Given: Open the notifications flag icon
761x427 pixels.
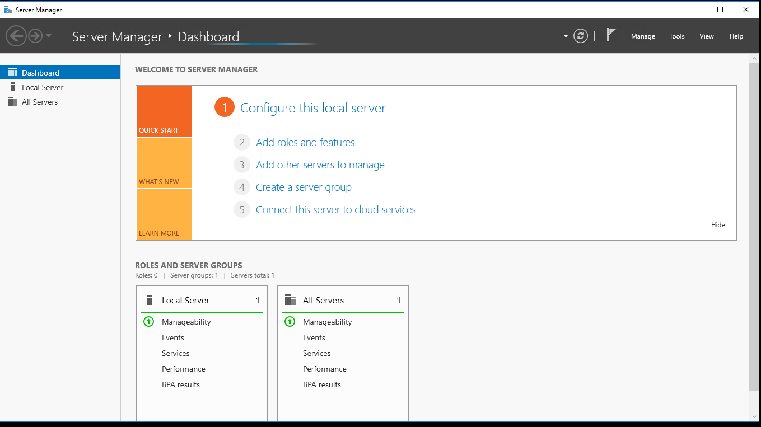Looking at the screenshot, I should (611, 35).
